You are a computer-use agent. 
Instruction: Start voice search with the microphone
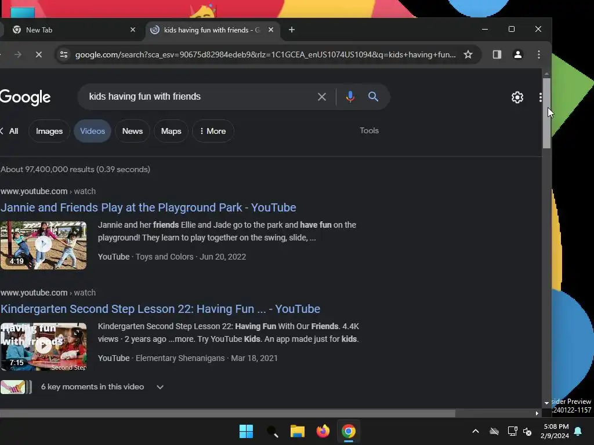click(350, 97)
